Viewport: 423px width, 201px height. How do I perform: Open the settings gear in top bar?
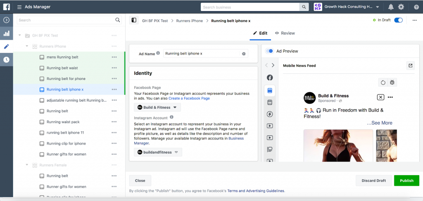401,7
